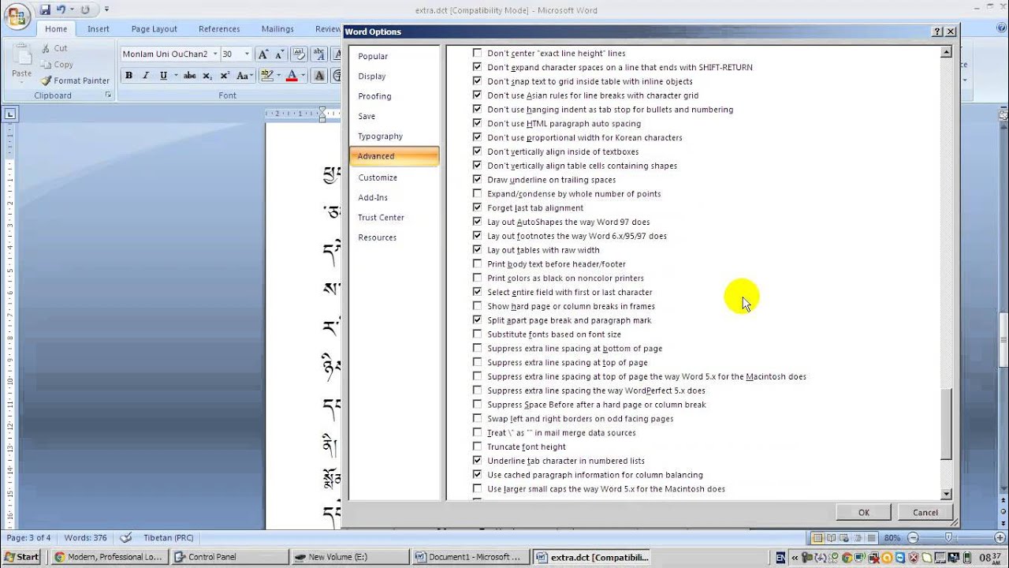Viewport: 1009px width, 568px height.
Task: Click OK in Word Options dialog
Action: point(864,513)
